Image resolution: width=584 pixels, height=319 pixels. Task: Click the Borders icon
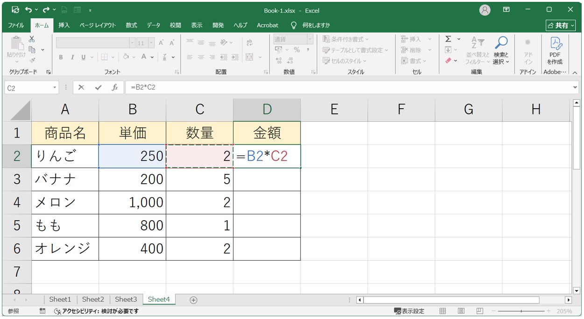(x=104, y=57)
